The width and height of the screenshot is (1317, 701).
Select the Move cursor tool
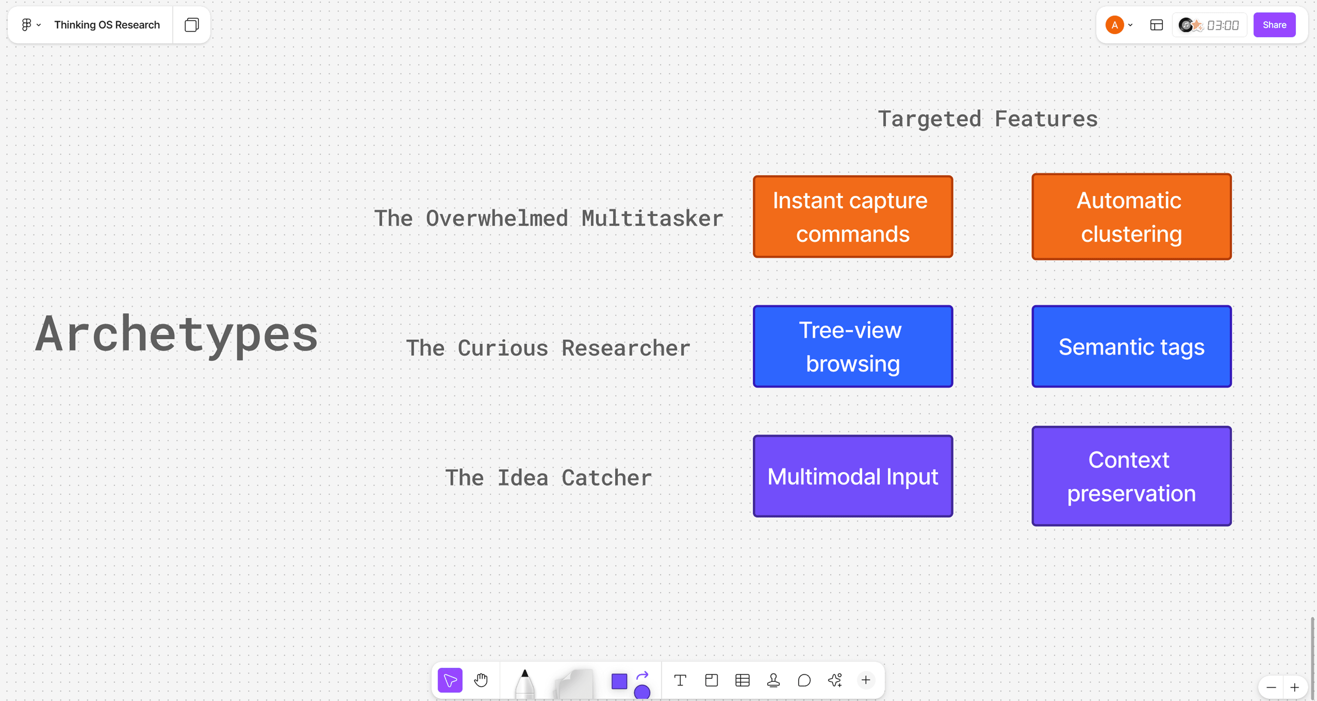450,680
